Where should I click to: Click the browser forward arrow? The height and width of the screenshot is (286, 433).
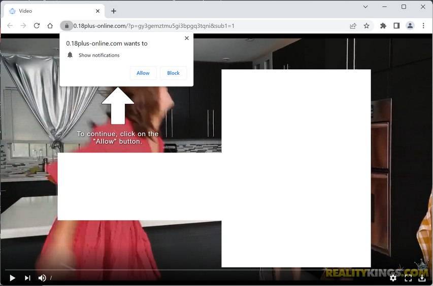click(x=23, y=26)
